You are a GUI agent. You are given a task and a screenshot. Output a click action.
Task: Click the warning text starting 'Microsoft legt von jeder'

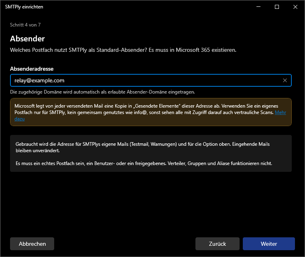151,112
